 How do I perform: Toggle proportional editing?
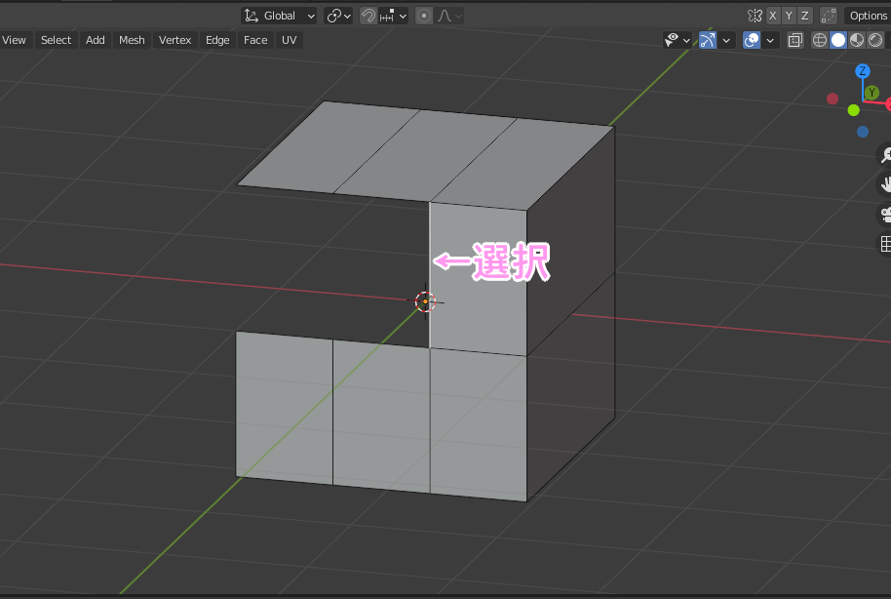click(424, 16)
